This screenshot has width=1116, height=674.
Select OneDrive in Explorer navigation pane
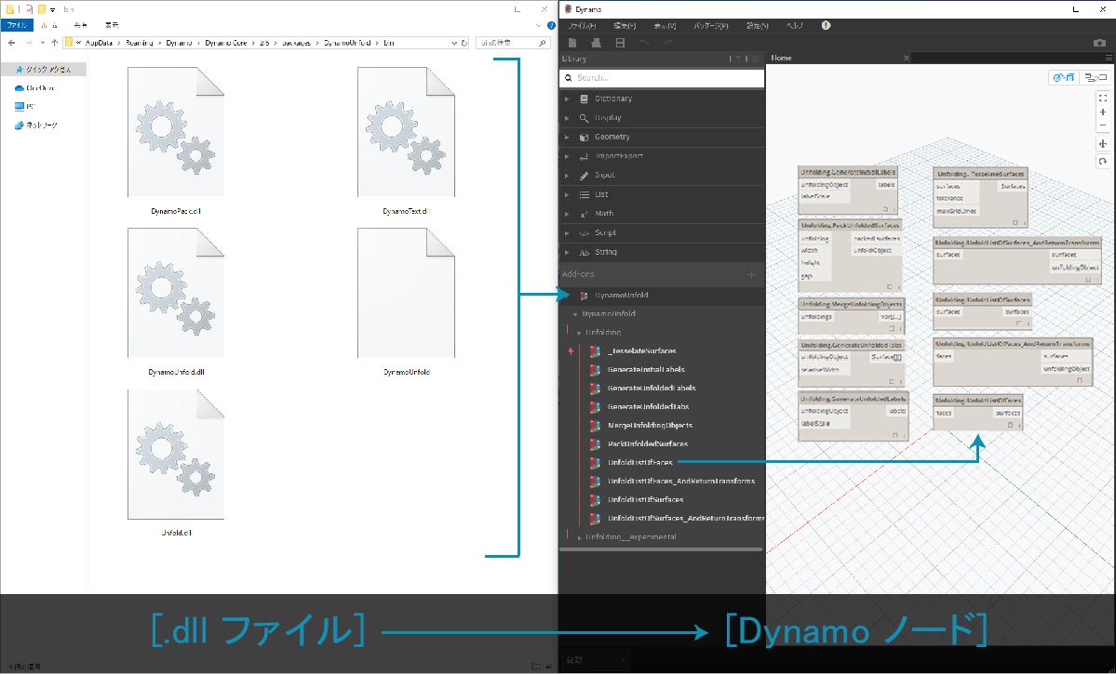tap(34, 88)
